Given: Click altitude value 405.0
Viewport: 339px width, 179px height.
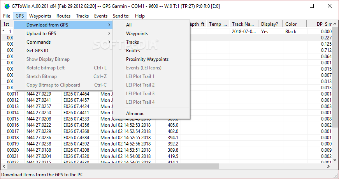Looking at the screenshot, I should point(173,125).
